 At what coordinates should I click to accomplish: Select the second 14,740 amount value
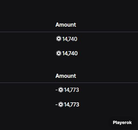[70, 53]
